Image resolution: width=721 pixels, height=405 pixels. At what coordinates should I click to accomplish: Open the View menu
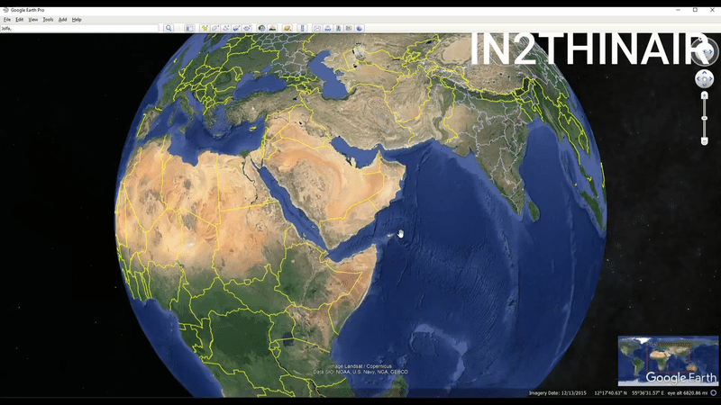33,20
